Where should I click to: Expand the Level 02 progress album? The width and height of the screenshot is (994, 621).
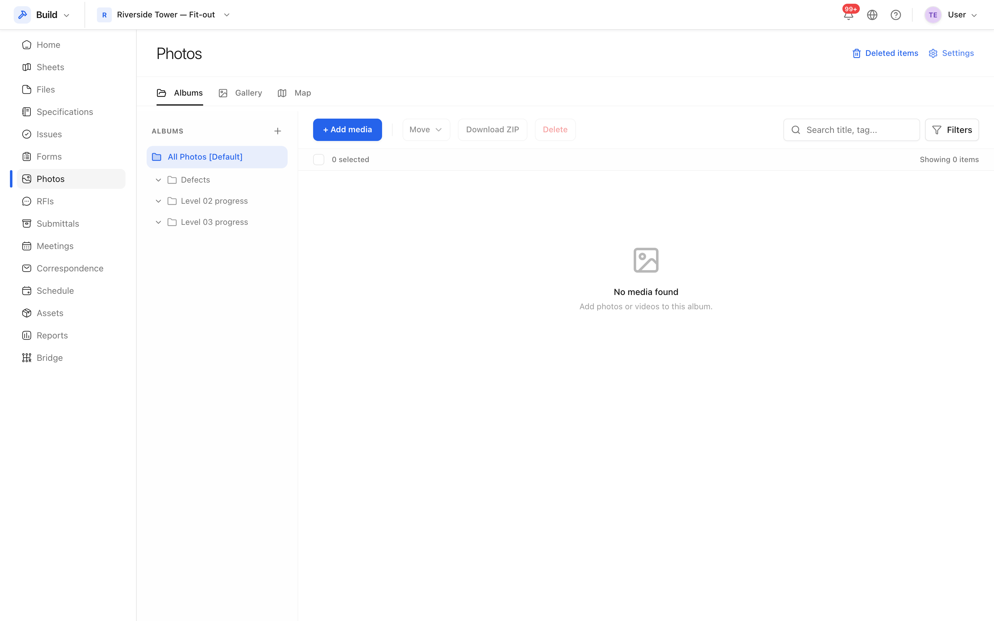click(158, 201)
